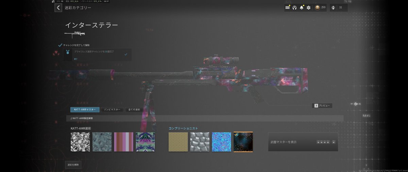
Task: Go back with the arrow beside 迷彩カテゴリー
Action: click(58, 7)
